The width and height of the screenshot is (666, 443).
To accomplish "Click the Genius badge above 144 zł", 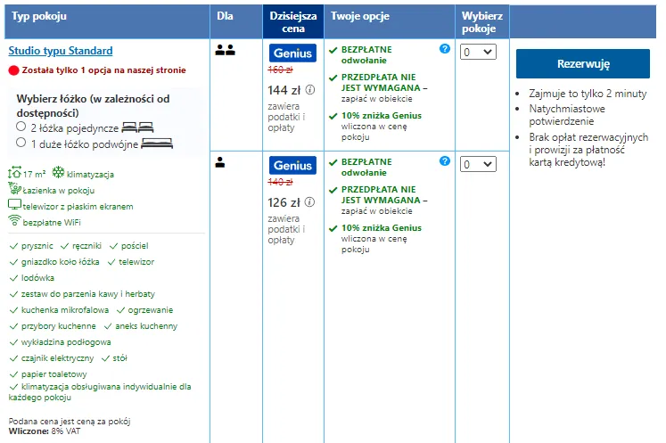I will [292, 53].
